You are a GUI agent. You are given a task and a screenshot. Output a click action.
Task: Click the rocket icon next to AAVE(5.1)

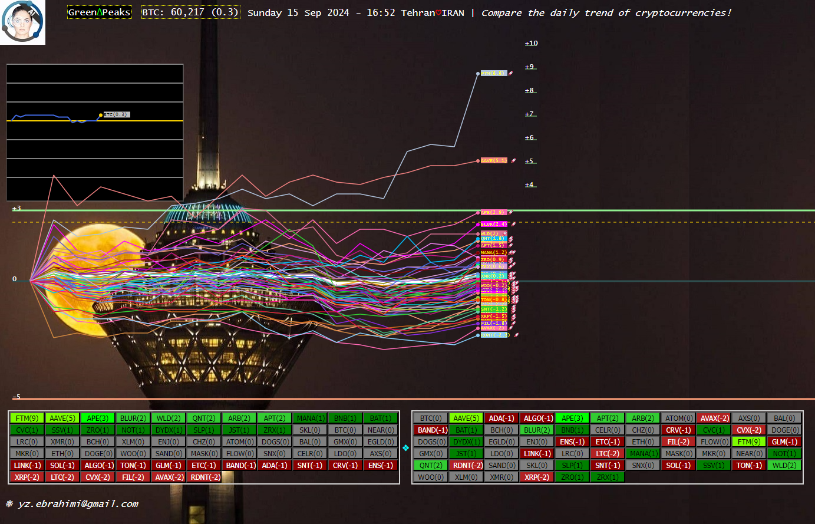tap(513, 160)
